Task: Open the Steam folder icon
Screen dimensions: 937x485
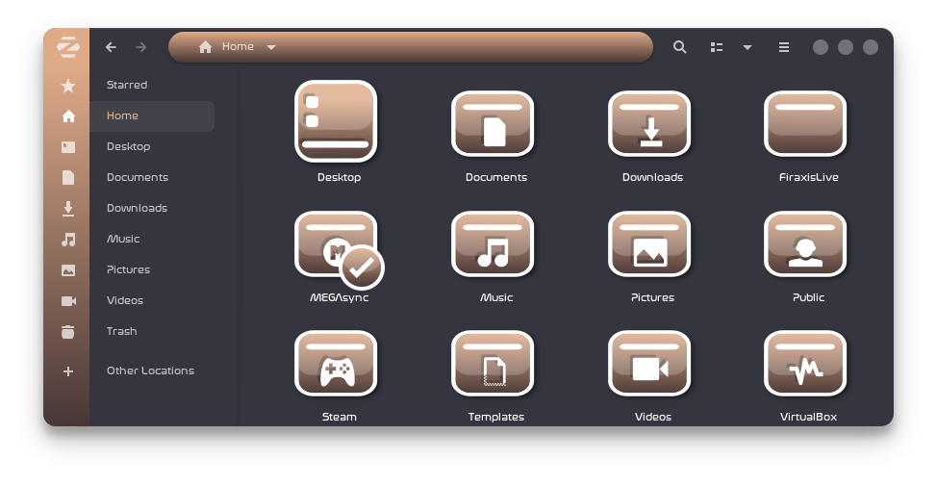Action: point(336,364)
